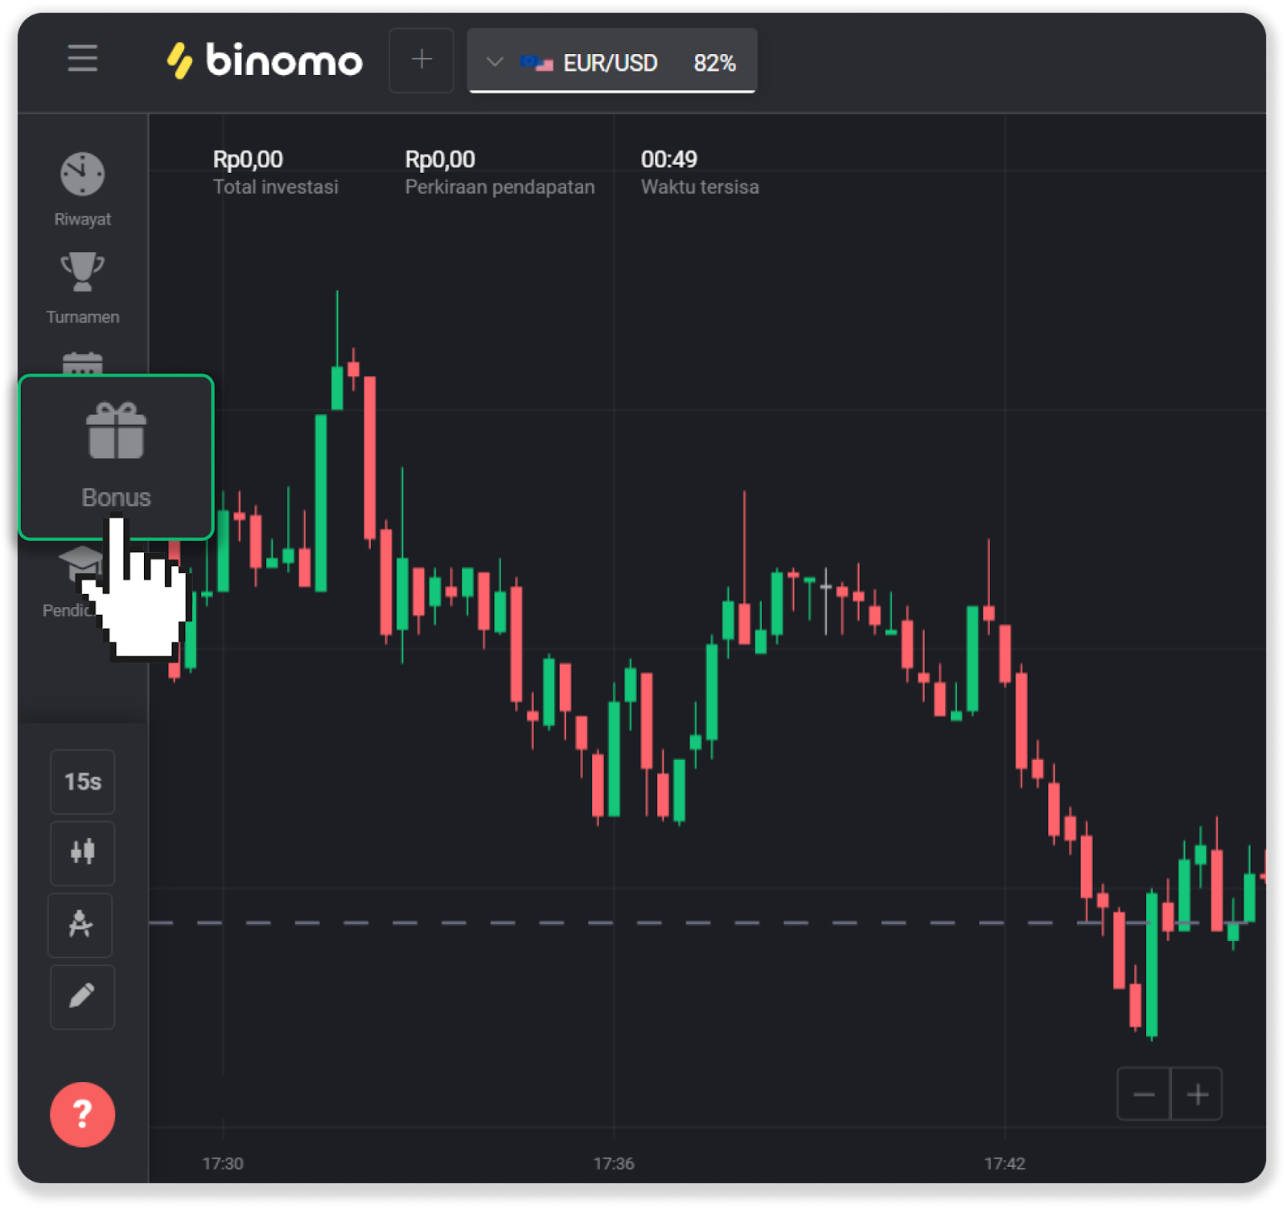Viewport: 1287px width, 1209px height.
Task: Open the Bonus gift section
Action: 116,456
